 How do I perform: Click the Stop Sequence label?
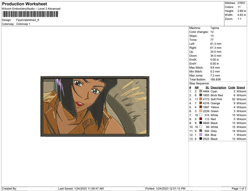tap(199, 83)
